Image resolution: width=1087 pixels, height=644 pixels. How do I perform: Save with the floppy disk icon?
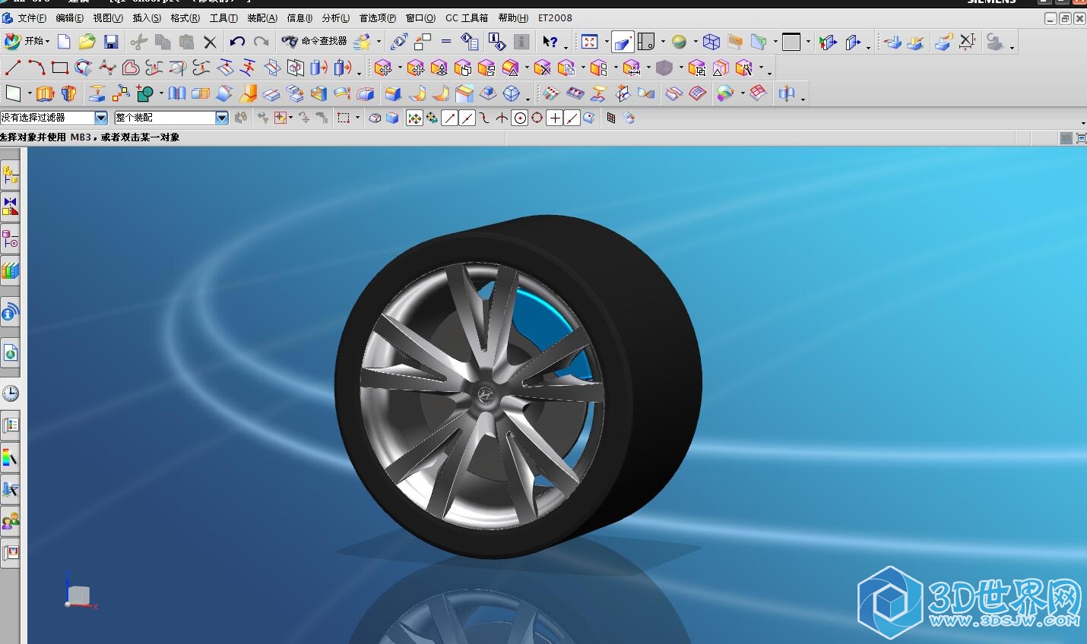click(111, 42)
